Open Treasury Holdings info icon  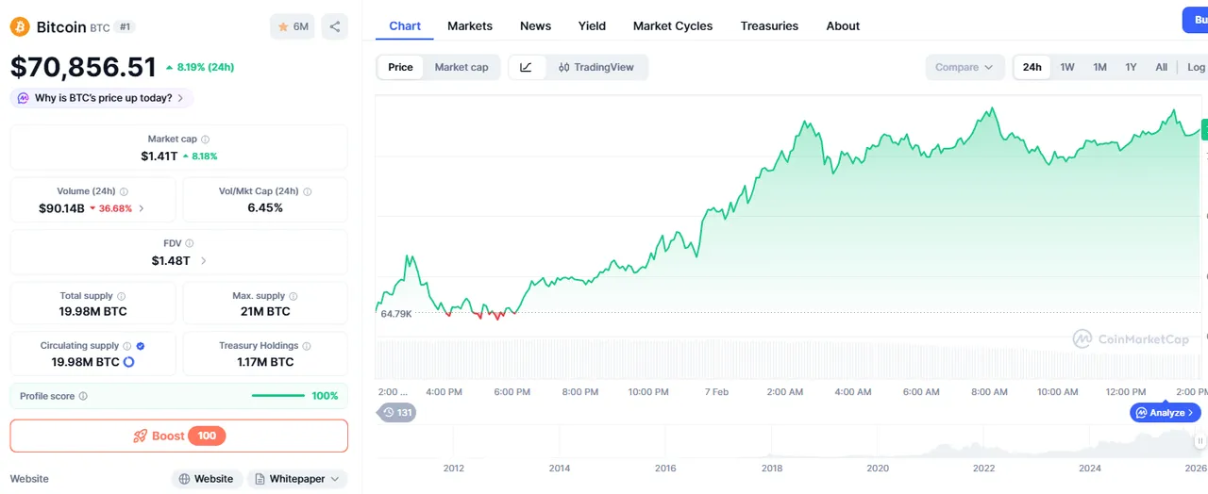coord(307,346)
